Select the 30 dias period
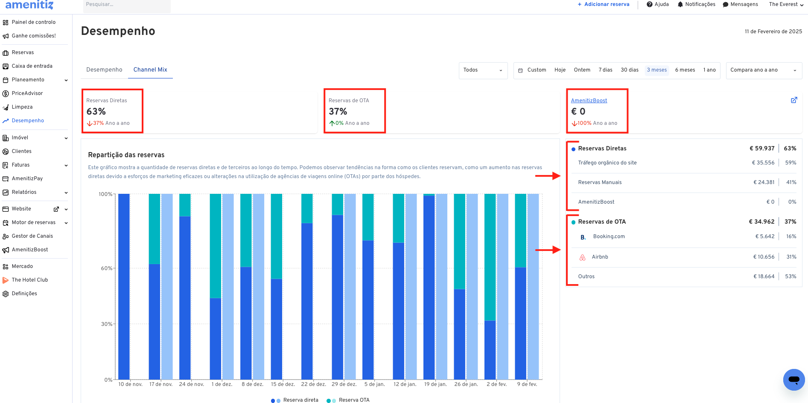Image resolution: width=808 pixels, height=403 pixels. (x=630, y=70)
